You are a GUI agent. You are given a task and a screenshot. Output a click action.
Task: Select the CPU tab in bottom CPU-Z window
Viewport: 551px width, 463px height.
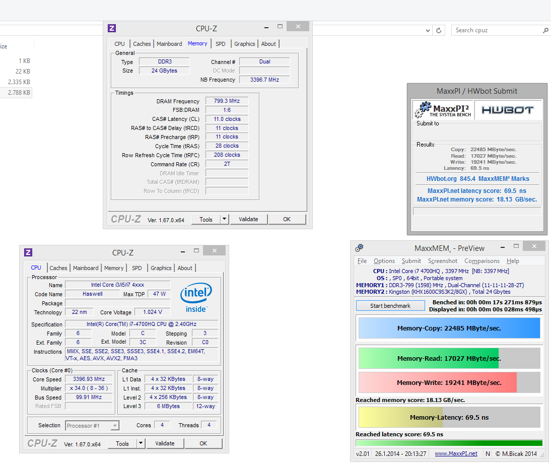tap(36, 268)
